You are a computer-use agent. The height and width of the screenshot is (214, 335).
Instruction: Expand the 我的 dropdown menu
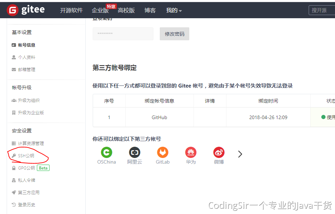[x=174, y=10]
